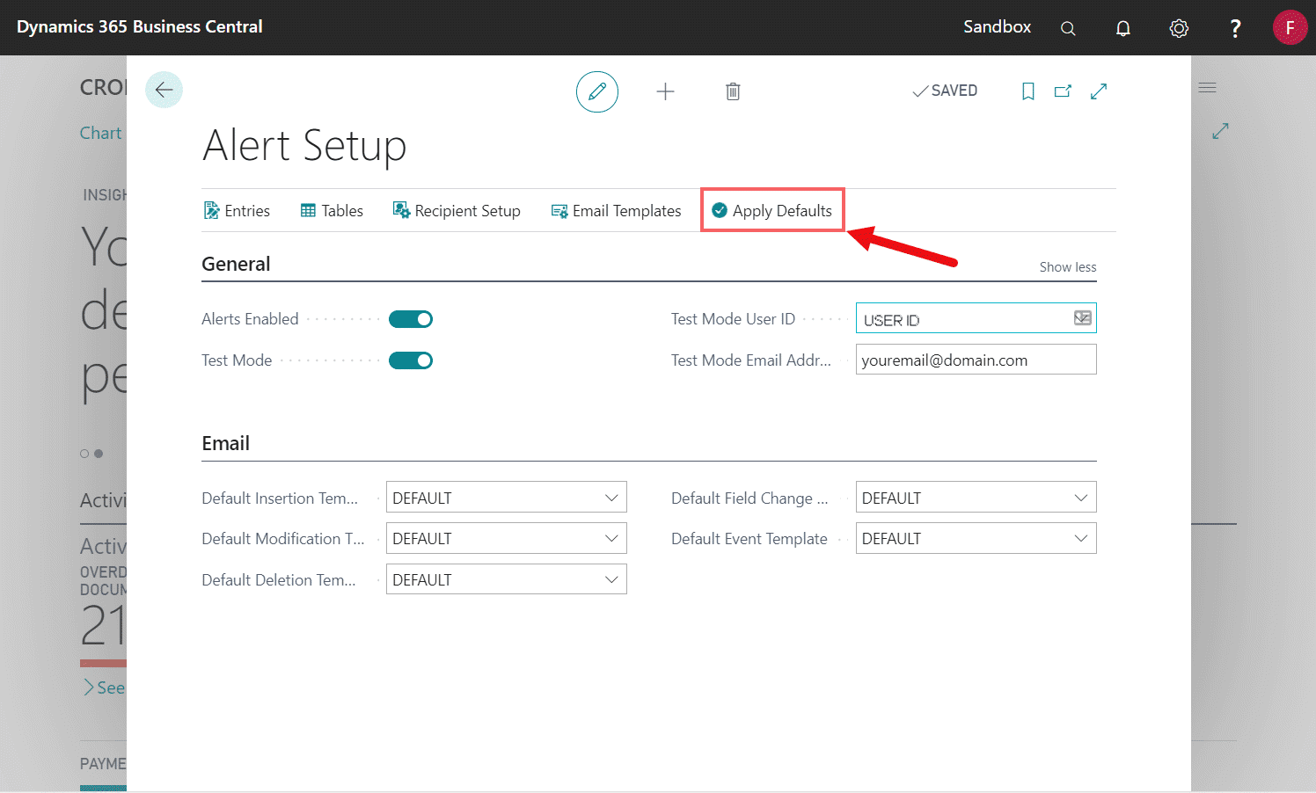Open the Test Mode User ID lookup
1316x793 pixels.
tap(1082, 318)
